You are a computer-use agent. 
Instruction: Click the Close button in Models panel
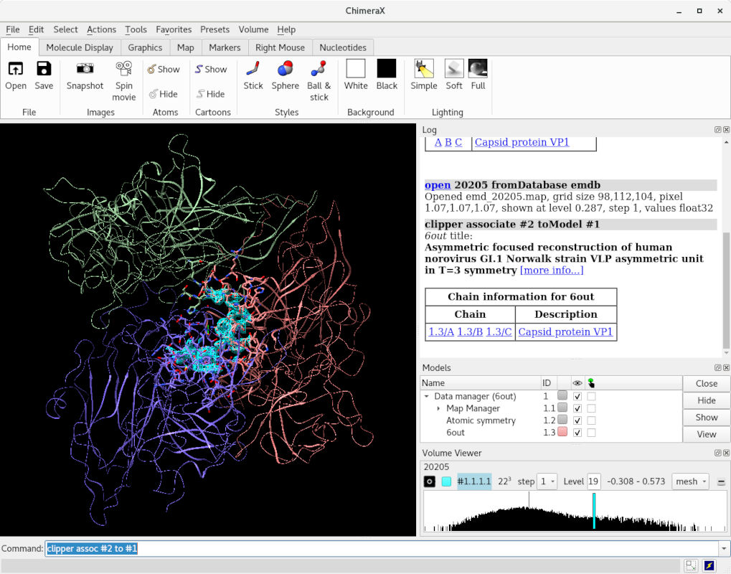pos(707,383)
